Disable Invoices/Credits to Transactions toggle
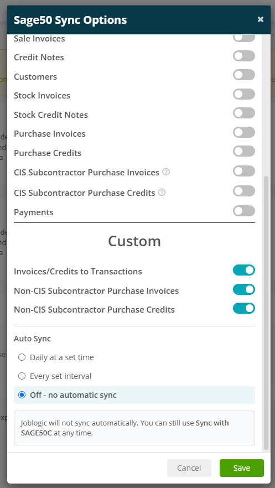The width and height of the screenshot is (275, 488). point(244,270)
